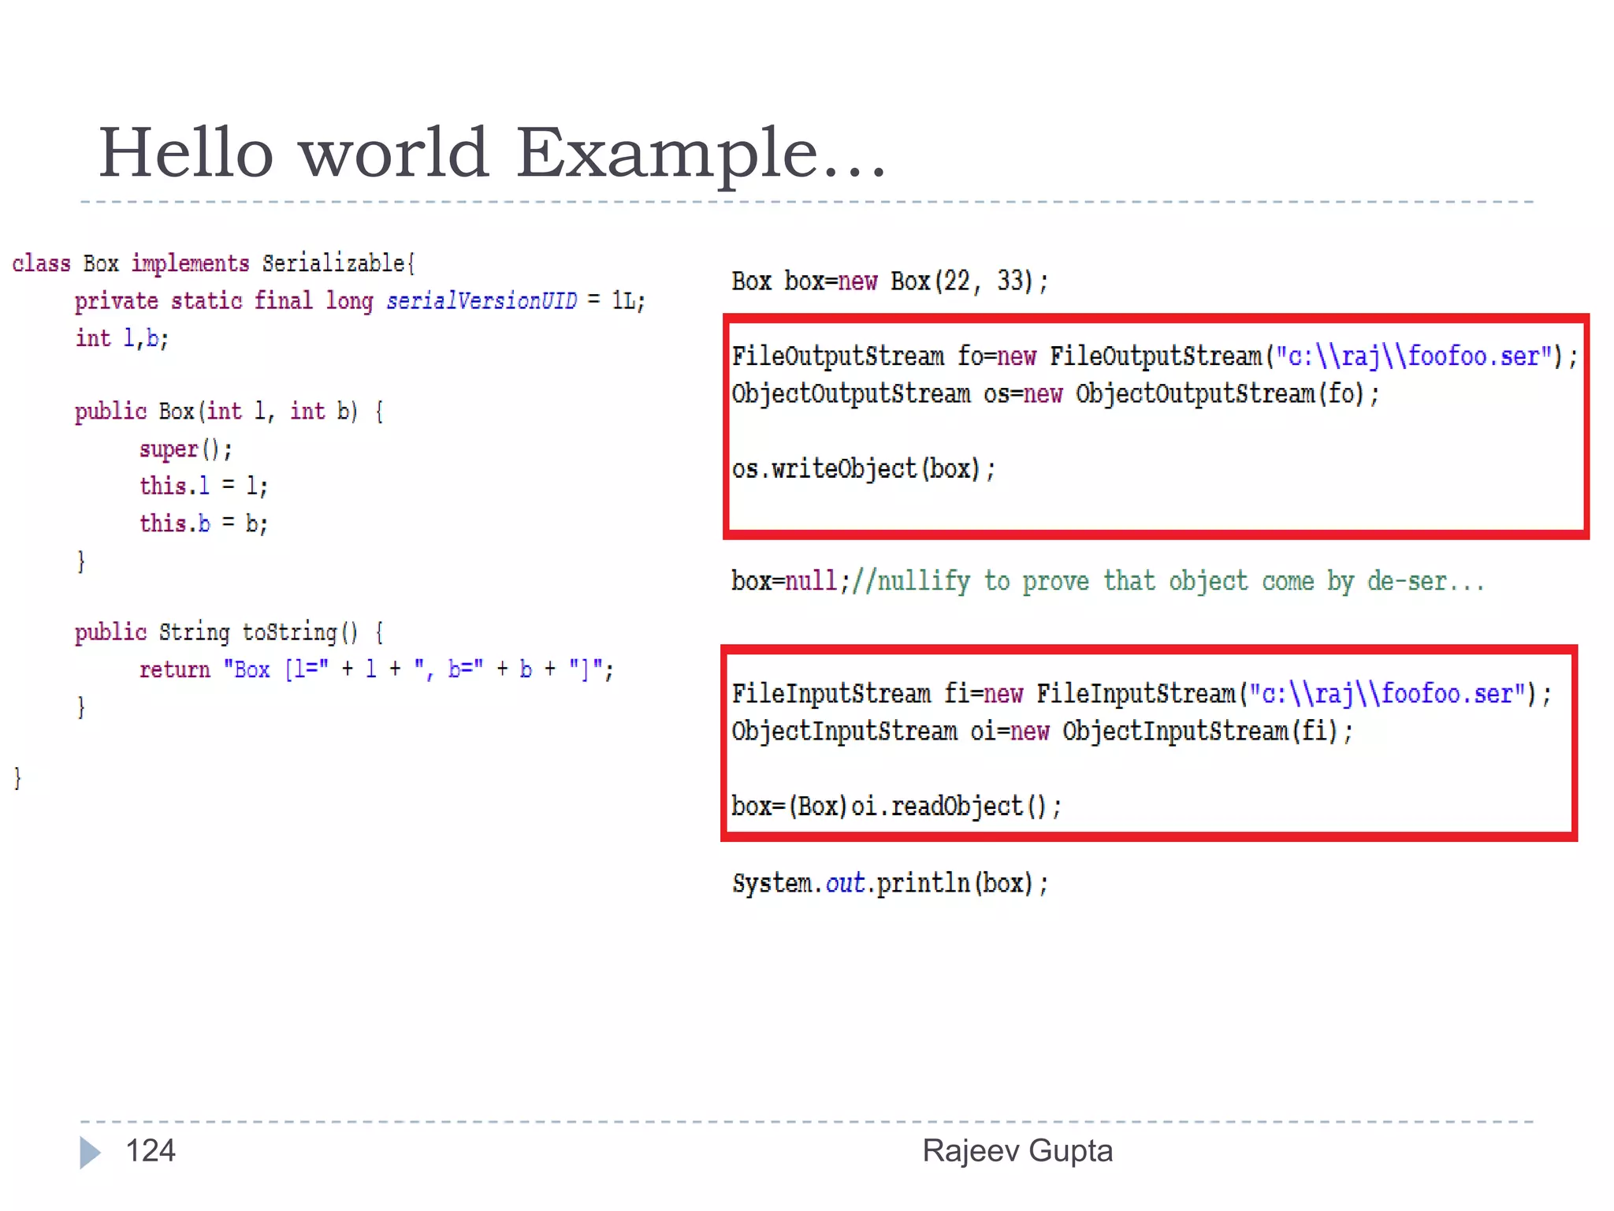Click the 'super();' statement
This screenshot has height=1211, width=1614.
(186, 449)
